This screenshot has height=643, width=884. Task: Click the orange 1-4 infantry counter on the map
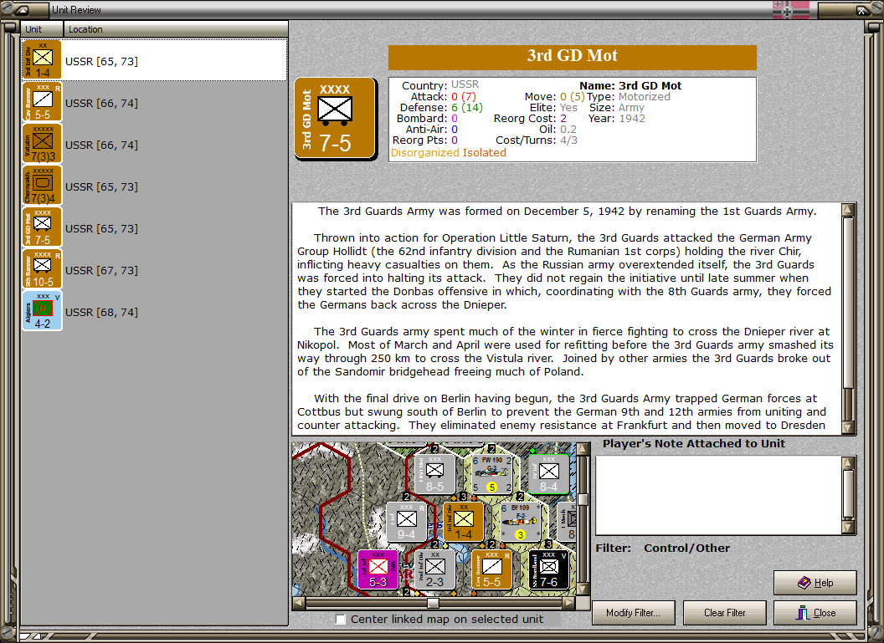coord(464,522)
